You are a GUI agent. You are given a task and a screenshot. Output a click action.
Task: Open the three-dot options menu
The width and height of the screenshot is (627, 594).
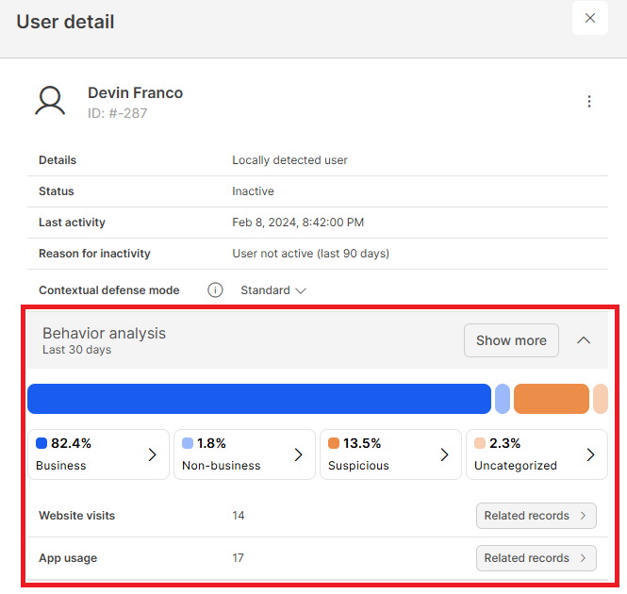[x=589, y=102]
